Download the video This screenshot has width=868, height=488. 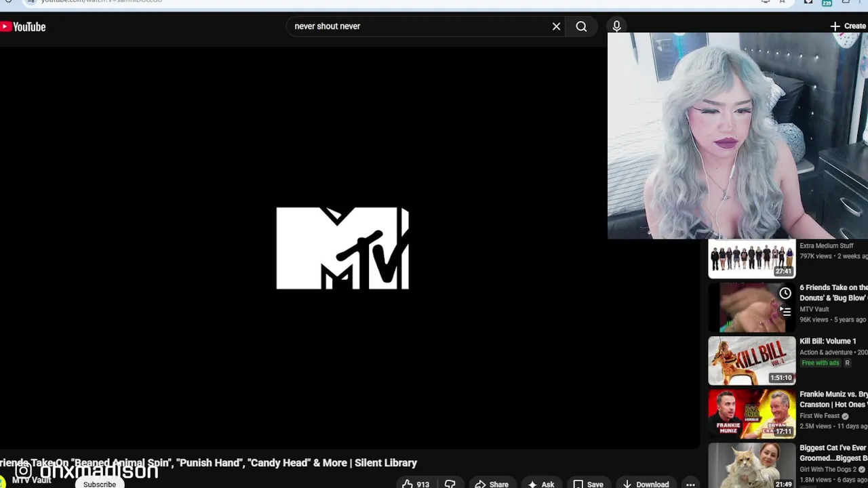coord(646,484)
